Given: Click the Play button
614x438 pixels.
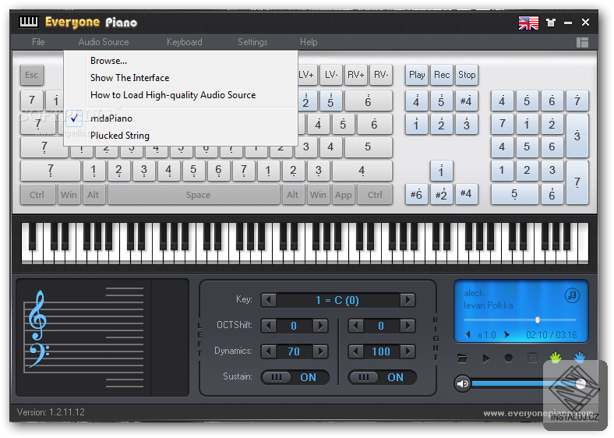Looking at the screenshot, I should pos(417,75).
